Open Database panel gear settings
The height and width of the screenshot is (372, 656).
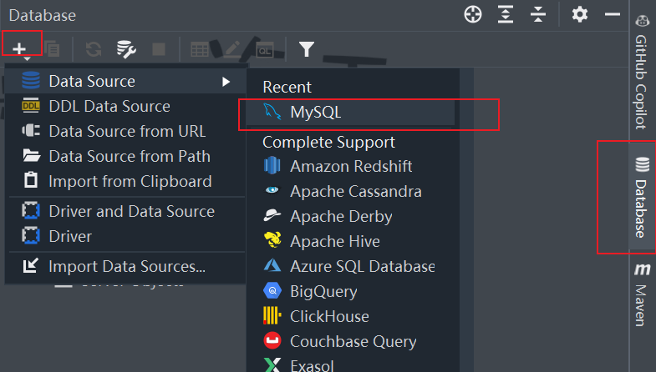(580, 15)
